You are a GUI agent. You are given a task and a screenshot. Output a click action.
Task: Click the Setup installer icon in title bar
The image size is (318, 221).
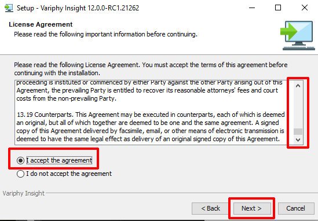[9, 8]
